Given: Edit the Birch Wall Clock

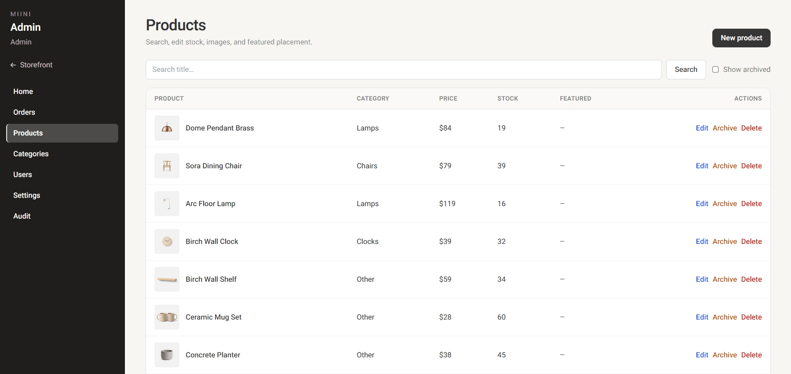Looking at the screenshot, I should 702,241.
